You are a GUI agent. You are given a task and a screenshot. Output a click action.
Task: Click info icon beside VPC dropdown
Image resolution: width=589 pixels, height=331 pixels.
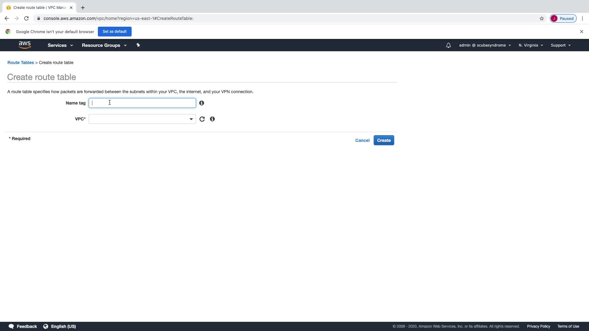point(212,119)
